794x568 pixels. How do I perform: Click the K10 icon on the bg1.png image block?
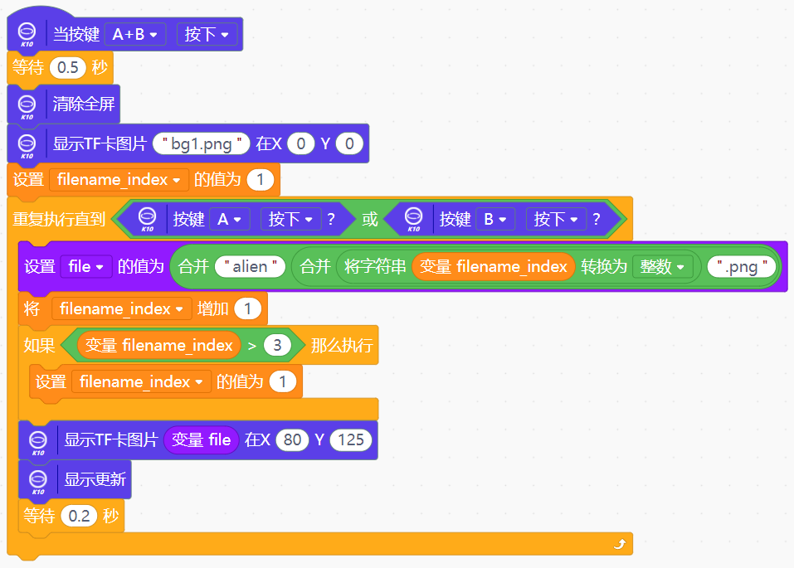tap(27, 146)
